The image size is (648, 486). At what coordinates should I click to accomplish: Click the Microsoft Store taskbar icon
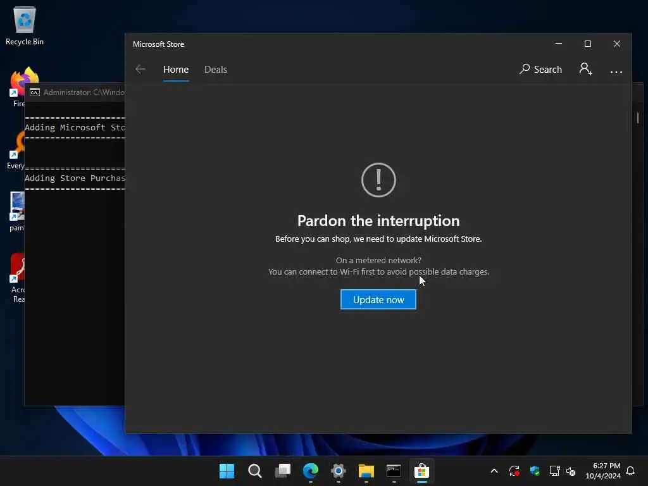point(421,471)
